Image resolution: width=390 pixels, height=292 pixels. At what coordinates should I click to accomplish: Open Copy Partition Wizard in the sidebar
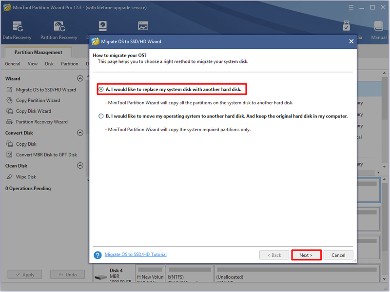tap(38, 100)
